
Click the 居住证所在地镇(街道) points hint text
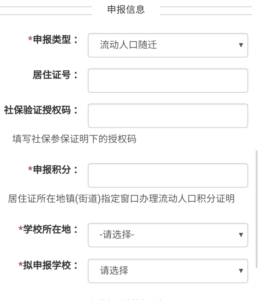pyautogui.click(x=121, y=199)
